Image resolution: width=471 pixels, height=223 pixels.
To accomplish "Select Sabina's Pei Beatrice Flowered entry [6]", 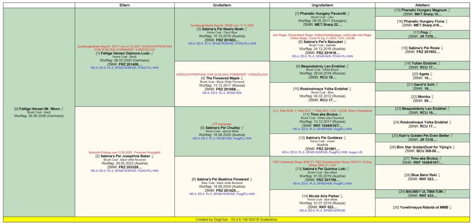I will click(222, 179).
